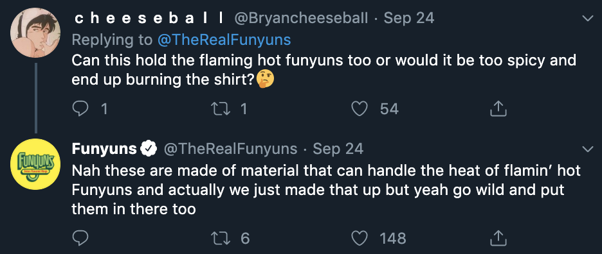
Task: Like the Funyuns tweet with 148 likes
Action: (x=360, y=238)
